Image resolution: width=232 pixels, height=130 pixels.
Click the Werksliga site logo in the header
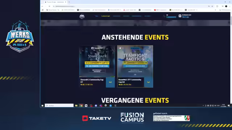tap(82, 16)
